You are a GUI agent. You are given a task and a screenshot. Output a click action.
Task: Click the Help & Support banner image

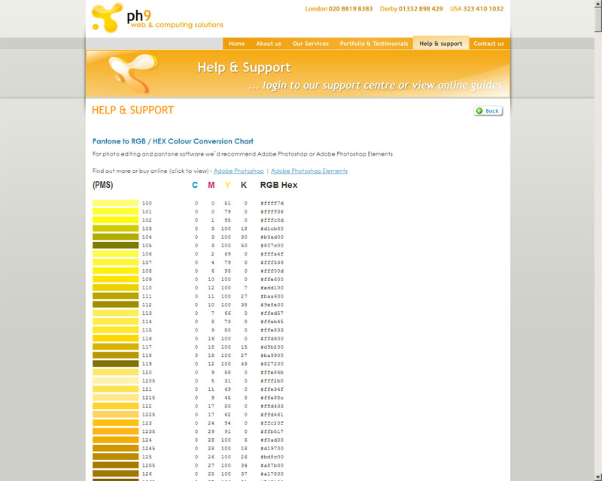pos(298,74)
